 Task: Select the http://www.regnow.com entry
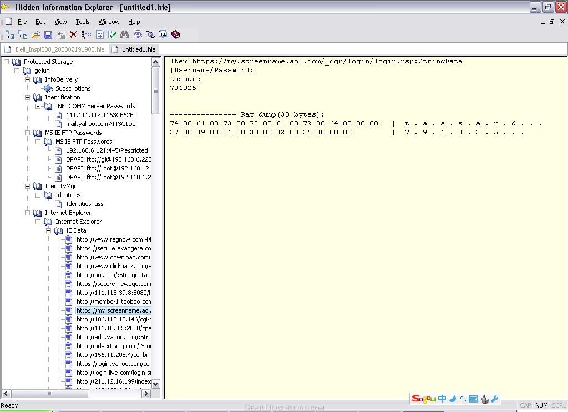point(114,239)
